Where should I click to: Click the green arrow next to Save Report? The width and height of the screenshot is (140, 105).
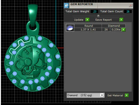click(x=121, y=20)
